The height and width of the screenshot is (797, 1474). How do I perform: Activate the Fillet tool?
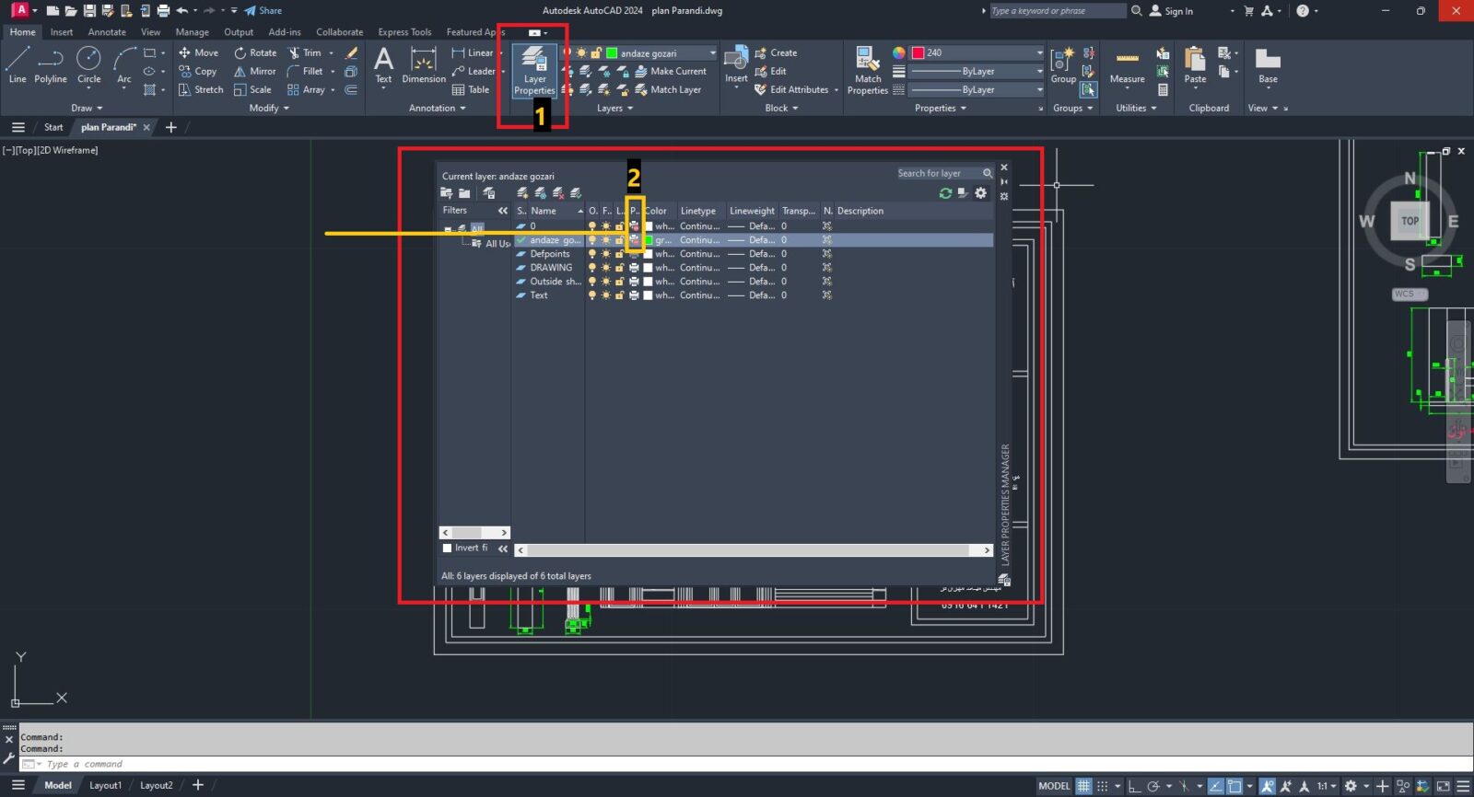(x=305, y=72)
